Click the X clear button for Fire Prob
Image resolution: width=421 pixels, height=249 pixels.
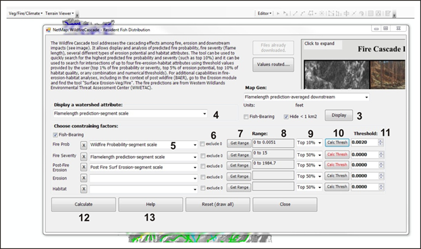click(84, 145)
